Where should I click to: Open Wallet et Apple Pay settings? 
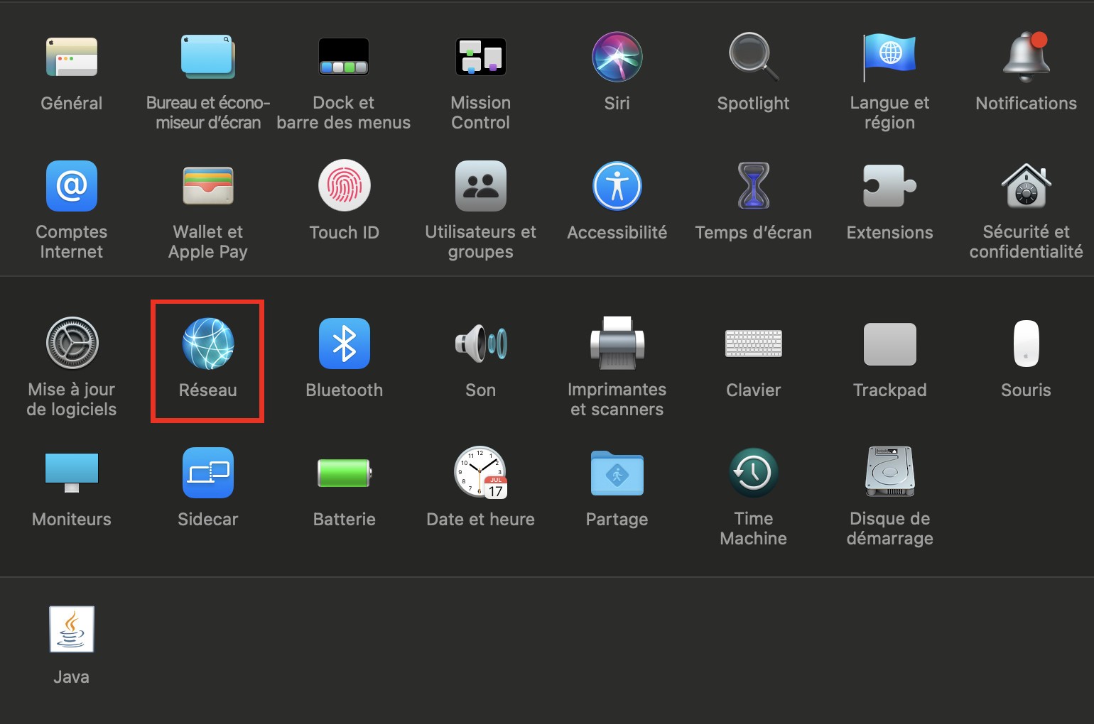click(x=207, y=187)
